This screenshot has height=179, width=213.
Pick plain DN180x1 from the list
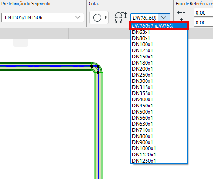tap(159, 63)
